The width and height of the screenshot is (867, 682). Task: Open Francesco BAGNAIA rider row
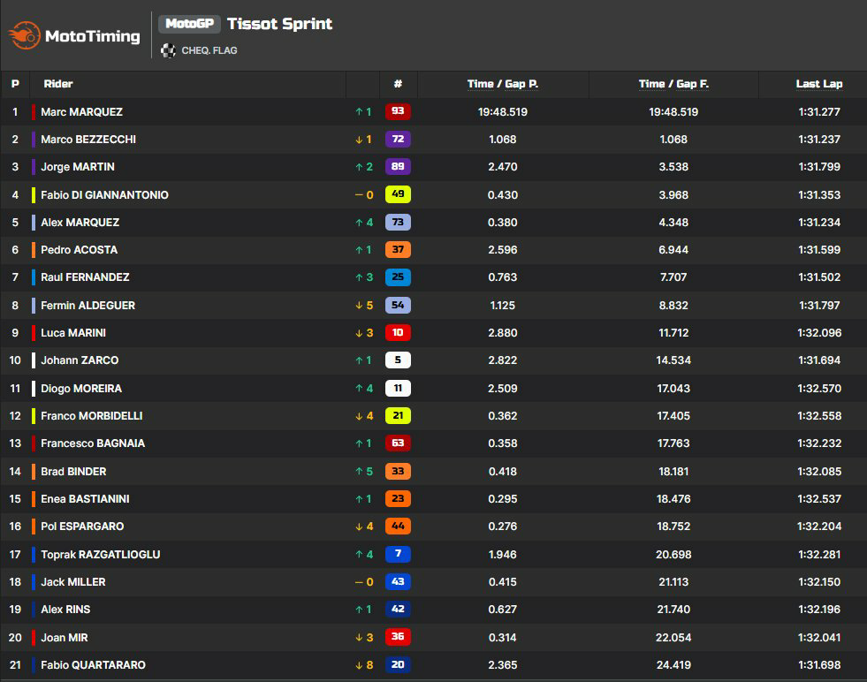pos(433,443)
